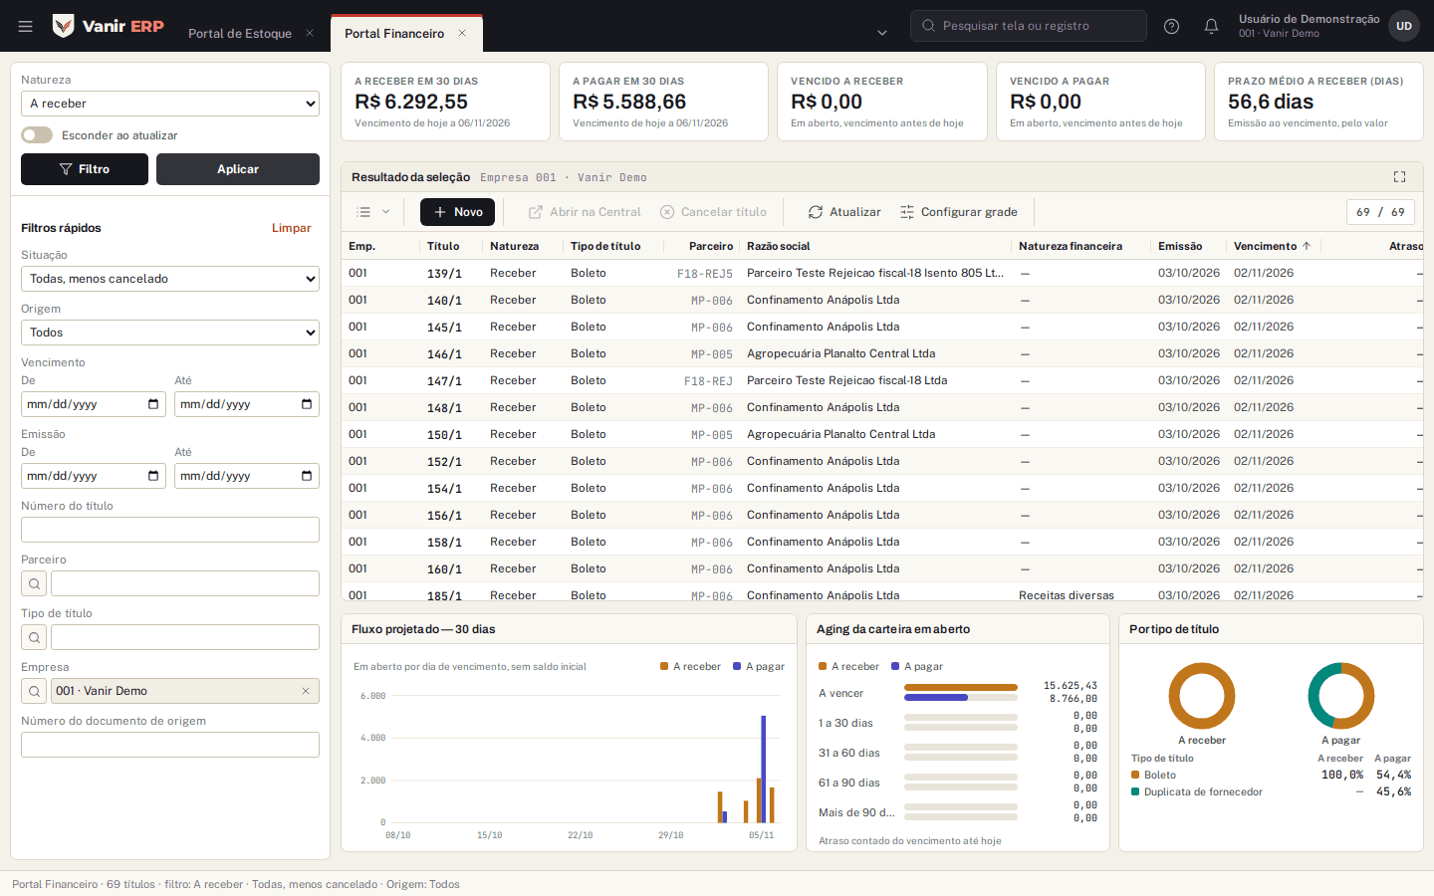The image size is (1434, 896).
Task: Toggle Esconder ao atualizar switch
Action: click(x=37, y=135)
